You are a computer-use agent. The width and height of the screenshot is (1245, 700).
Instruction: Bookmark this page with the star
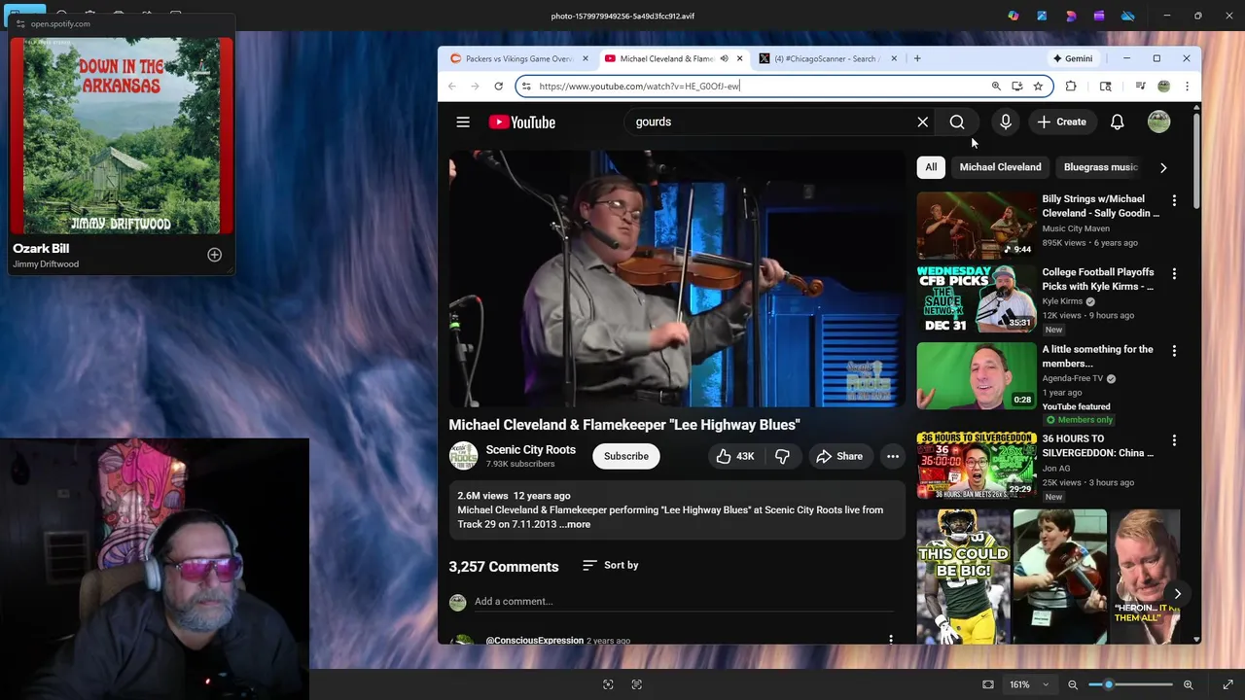click(1038, 87)
